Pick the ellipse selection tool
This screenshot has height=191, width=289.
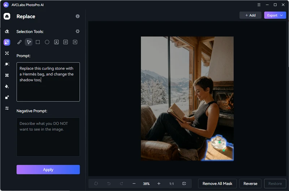coord(47,42)
